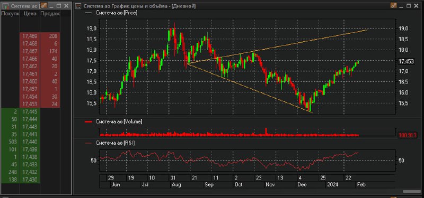The image size is (424, 198).
Task: Select the buy quote at price 17,440
Action: click(x=30, y=142)
